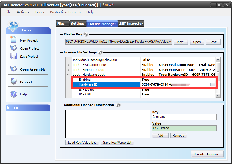Open the File menu
This screenshot has width=232, height=164.
(8, 12)
